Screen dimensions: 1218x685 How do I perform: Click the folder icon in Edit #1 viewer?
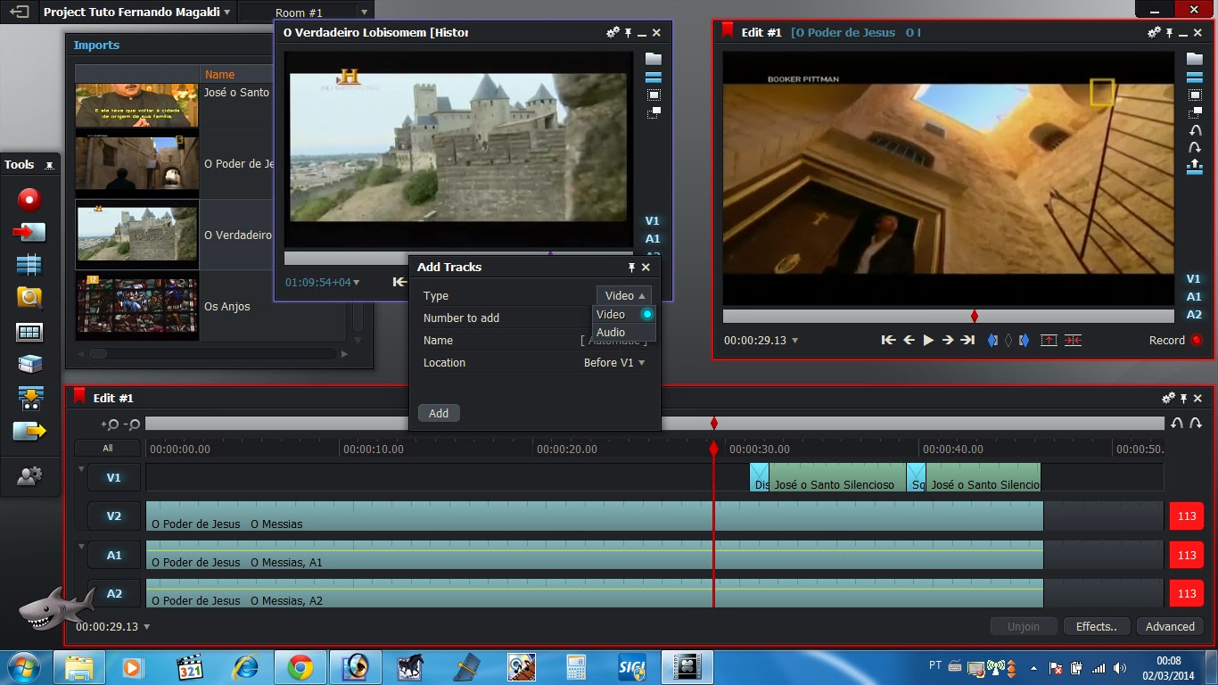(x=1195, y=59)
